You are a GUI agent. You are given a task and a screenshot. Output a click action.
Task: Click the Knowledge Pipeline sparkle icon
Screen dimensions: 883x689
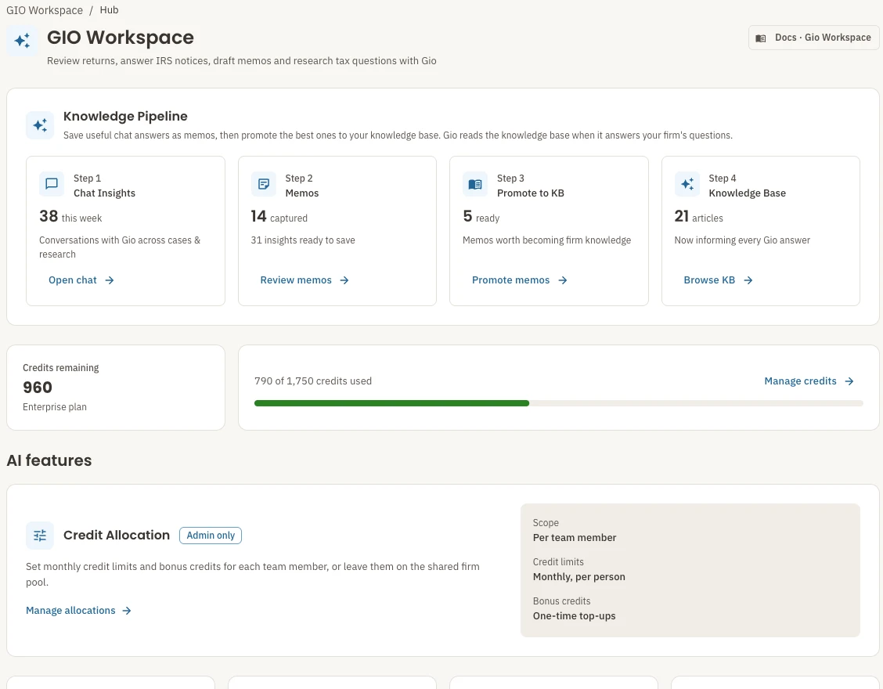tap(40, 125)
